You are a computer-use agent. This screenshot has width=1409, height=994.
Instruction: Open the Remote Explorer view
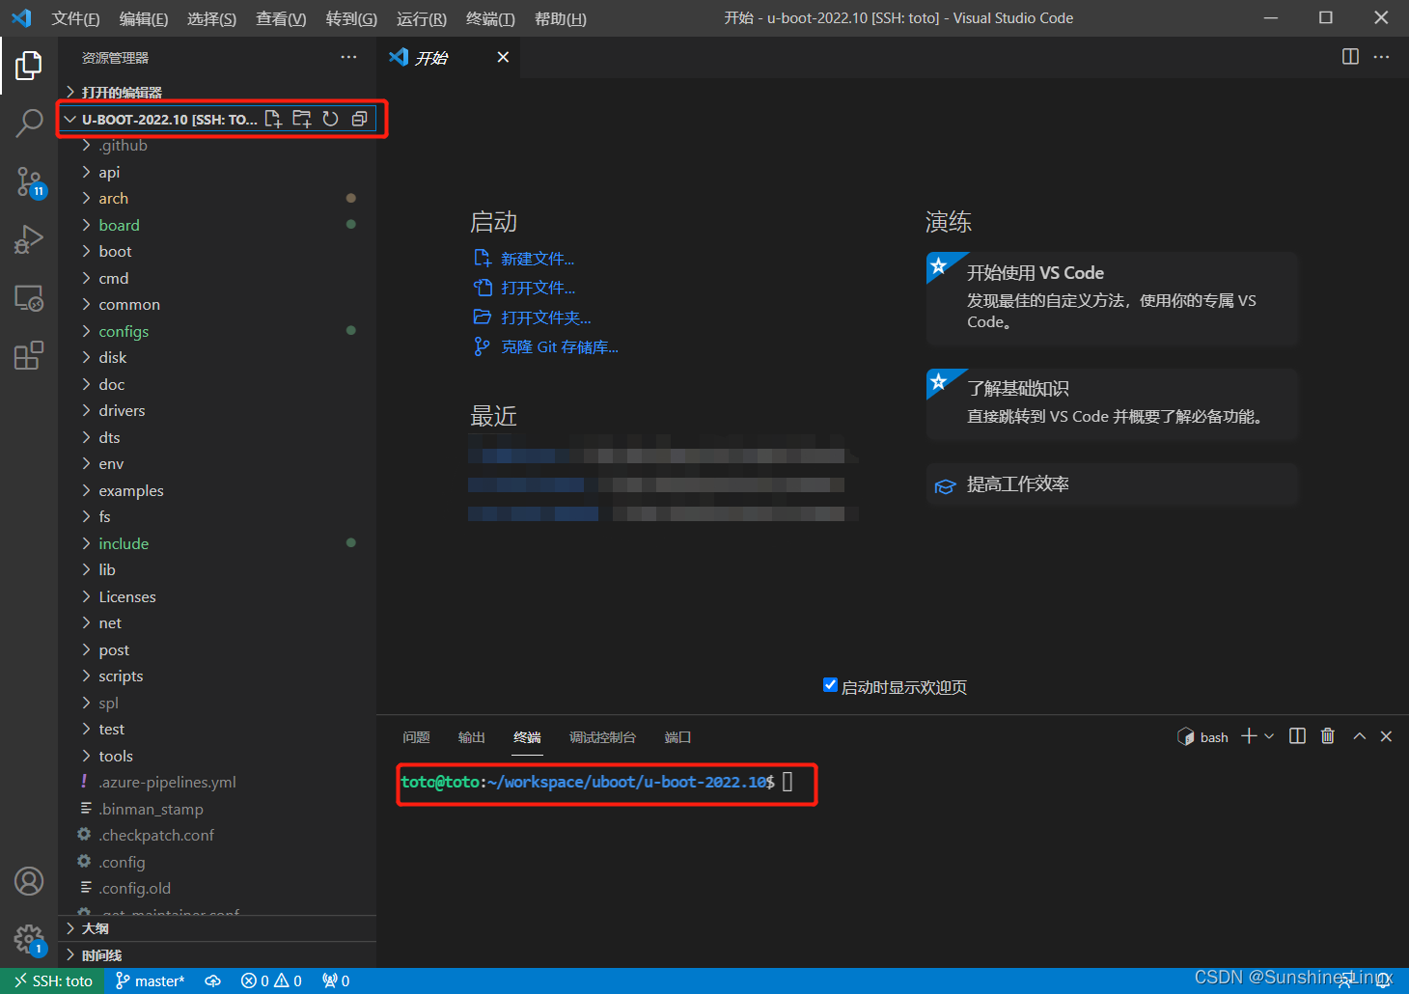tap(29, 297)
